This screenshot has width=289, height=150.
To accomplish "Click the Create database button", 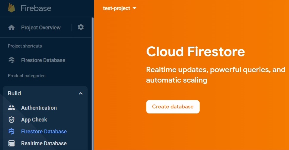I will (173, 107).
